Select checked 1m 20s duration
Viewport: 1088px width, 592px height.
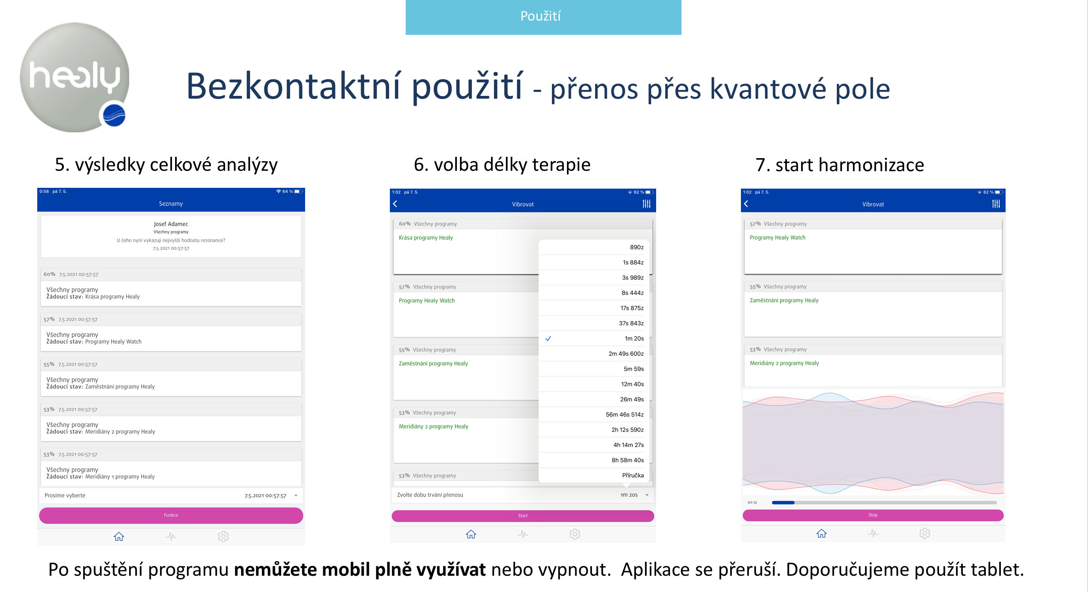(594, 338)
